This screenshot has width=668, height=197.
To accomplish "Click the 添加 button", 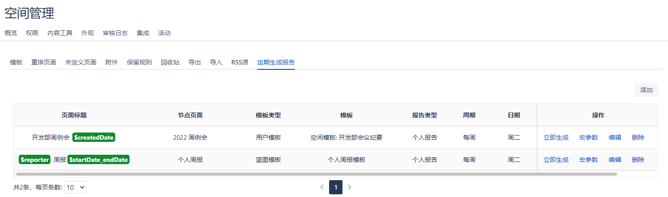I will point(646,90).
